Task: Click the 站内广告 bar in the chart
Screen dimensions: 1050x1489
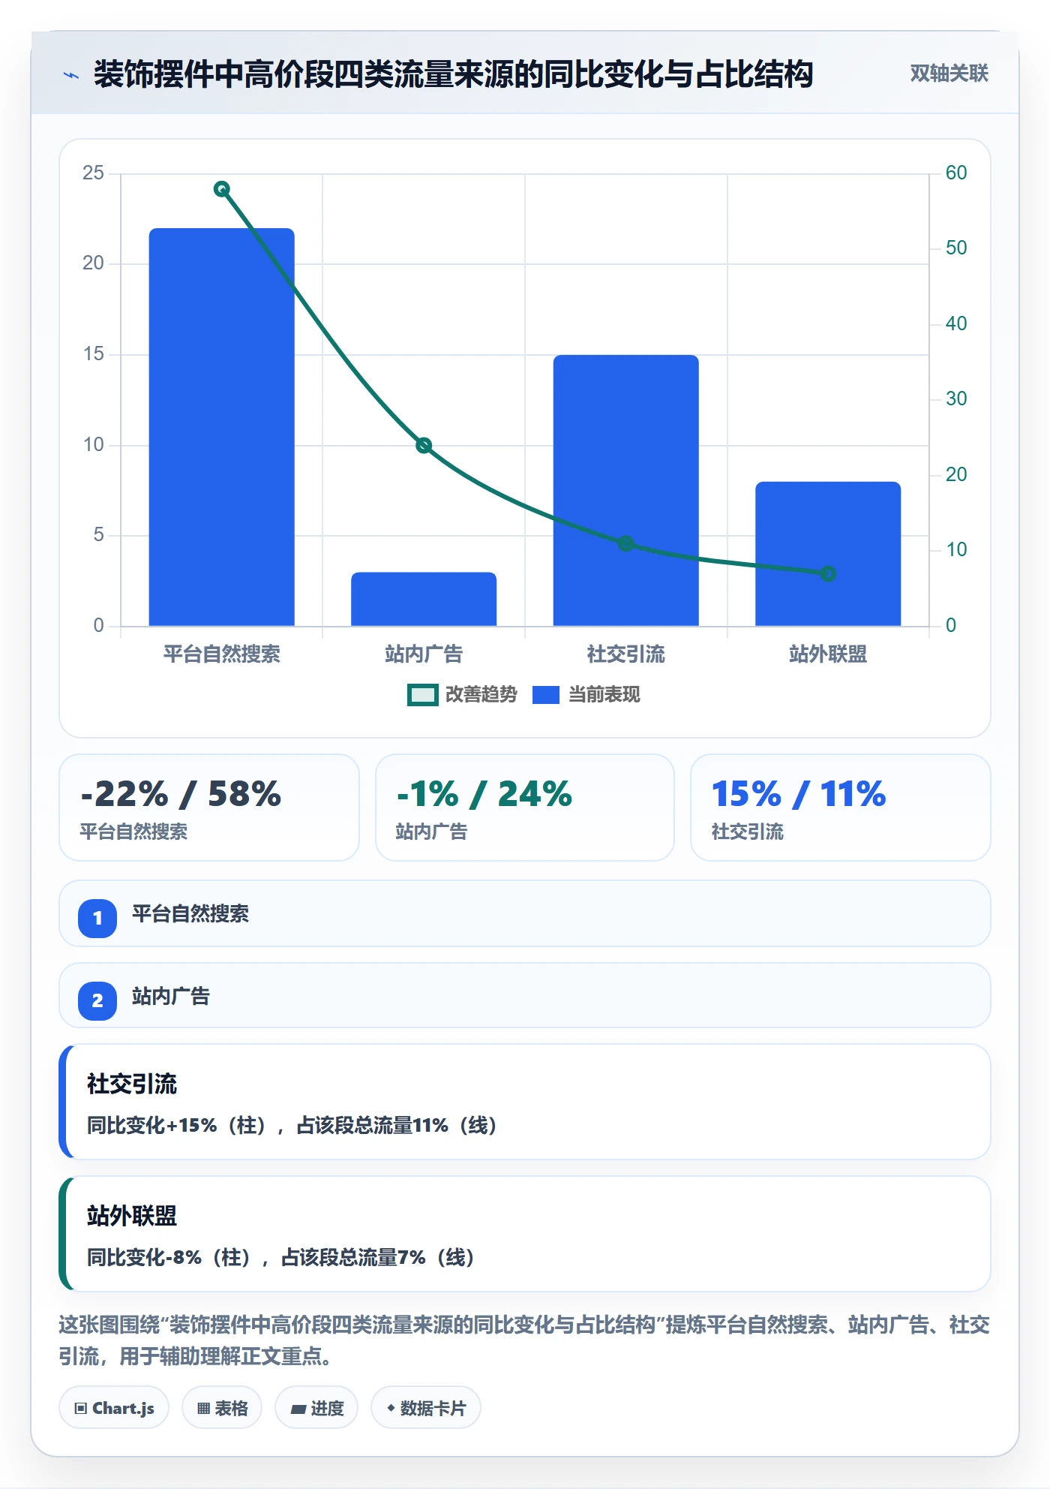Action: 424,599
